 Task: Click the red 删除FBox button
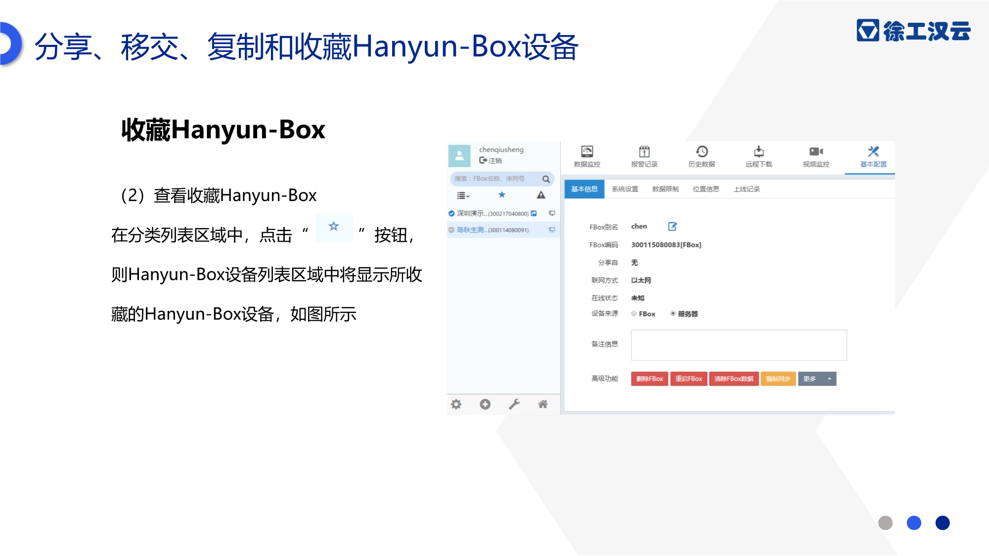point(650,379)
